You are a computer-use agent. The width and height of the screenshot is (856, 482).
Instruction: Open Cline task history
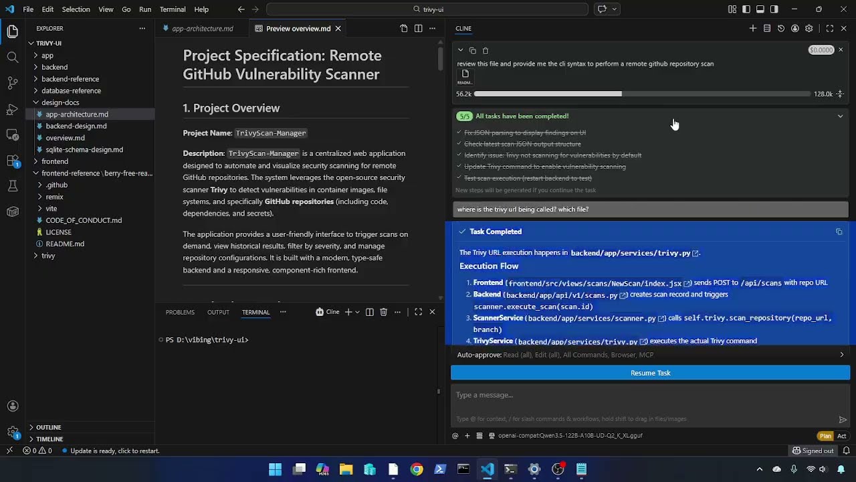pos(781,28)
